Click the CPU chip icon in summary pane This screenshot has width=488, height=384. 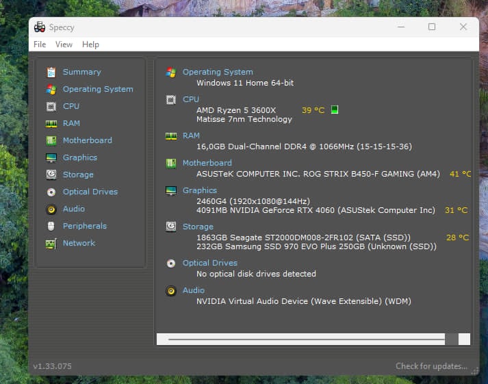coord(171,99)
